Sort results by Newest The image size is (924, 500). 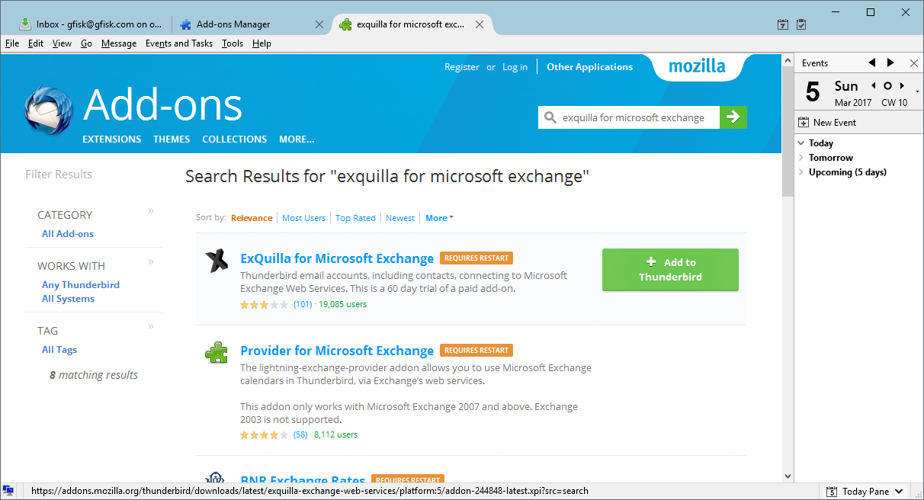400,218
